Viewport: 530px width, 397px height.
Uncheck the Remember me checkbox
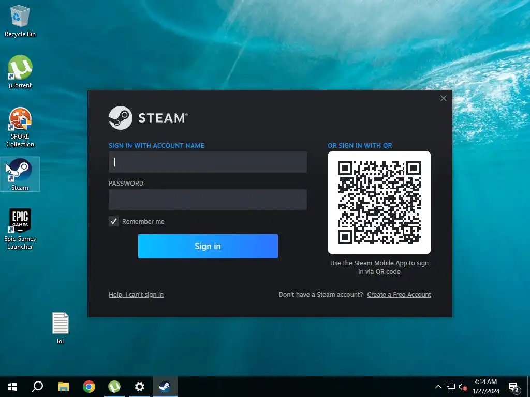click(x=113, y=221)
